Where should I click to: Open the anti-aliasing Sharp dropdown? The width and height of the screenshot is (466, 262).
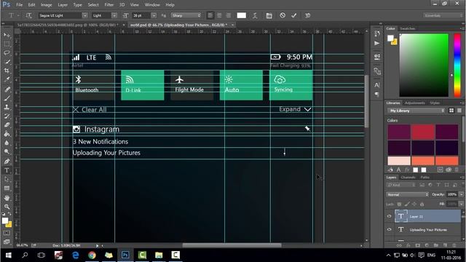[x=186, y=15]
